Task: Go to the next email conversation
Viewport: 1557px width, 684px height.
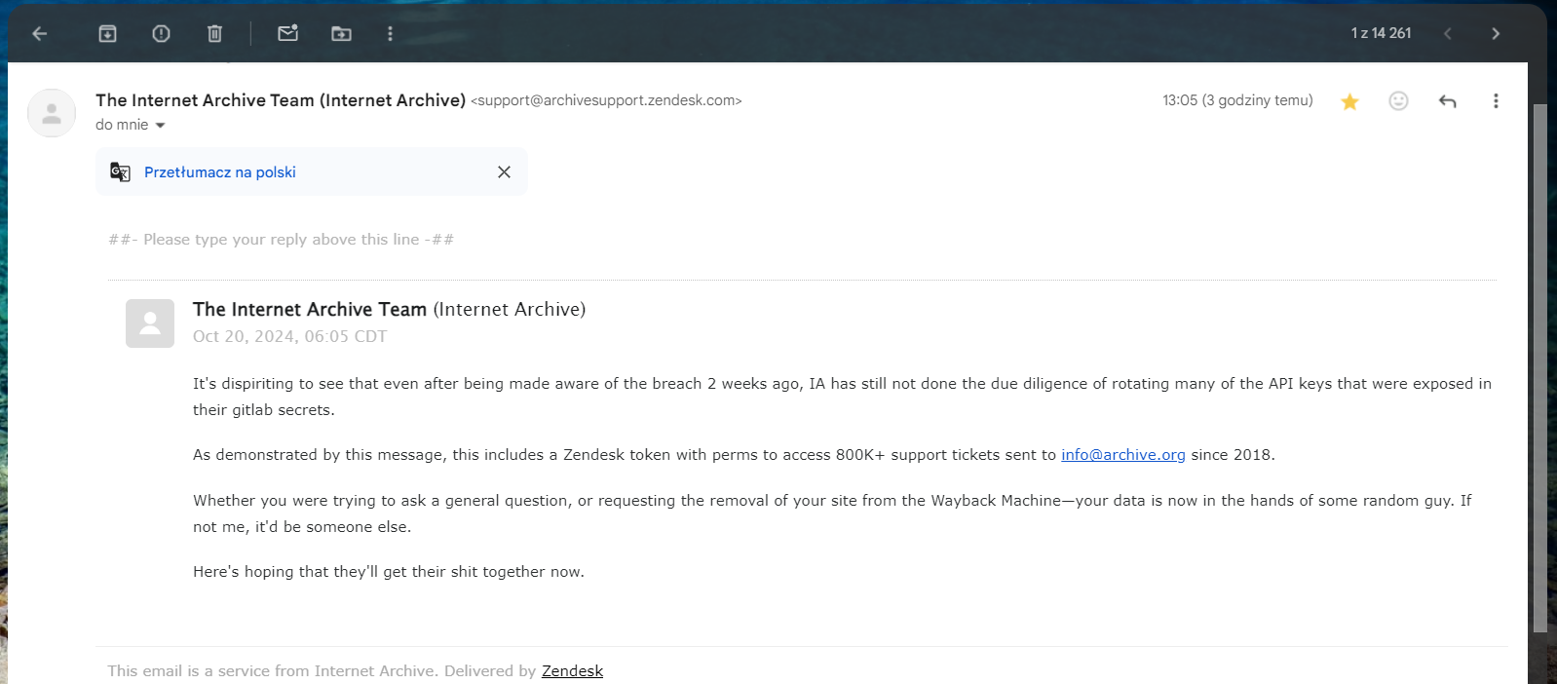Action: click(x=1496, y=34)
